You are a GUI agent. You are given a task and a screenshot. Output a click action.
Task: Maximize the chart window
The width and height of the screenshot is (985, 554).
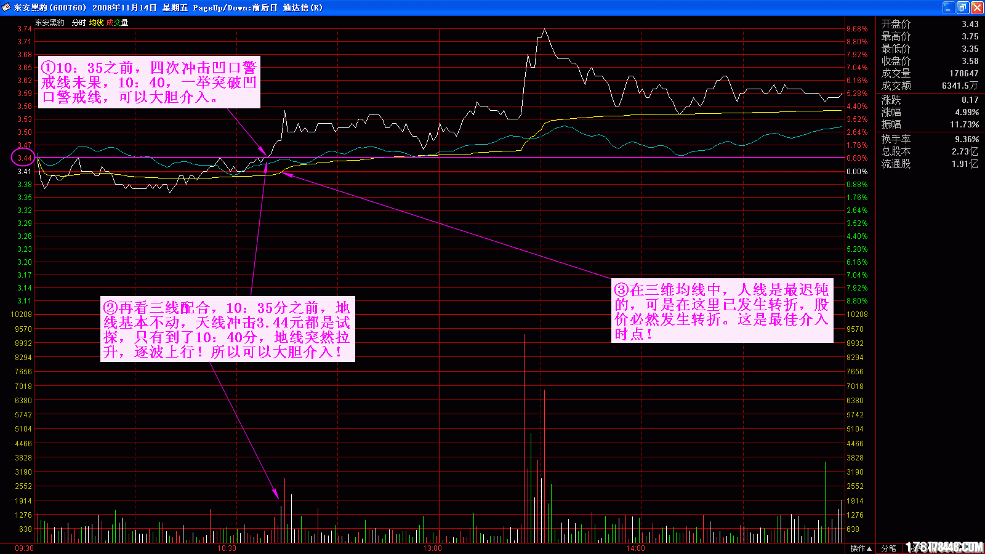(963, 7)
